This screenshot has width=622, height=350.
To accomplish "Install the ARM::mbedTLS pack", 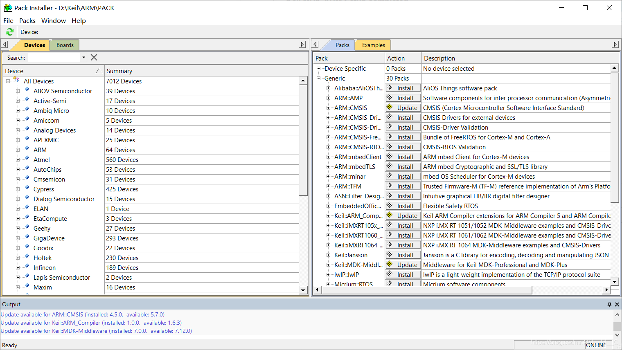I will (403, 167).
